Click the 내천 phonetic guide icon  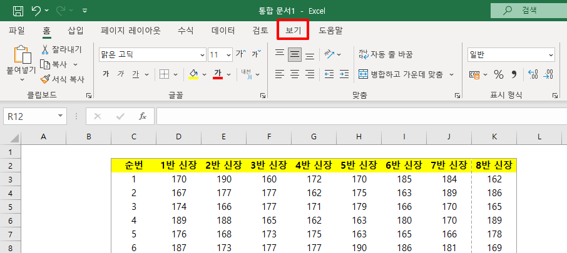pyautogui.click(x=247, y=74)
